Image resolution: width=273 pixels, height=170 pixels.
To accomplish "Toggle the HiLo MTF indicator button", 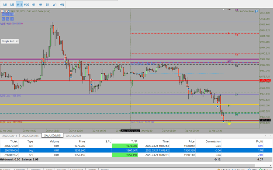I will [x=8, y=14].
